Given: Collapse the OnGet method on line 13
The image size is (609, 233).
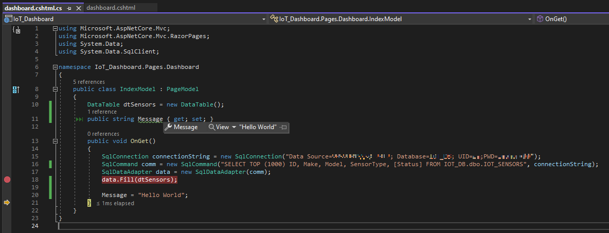Looking at the screenshot, I should [x=55, y=141].
